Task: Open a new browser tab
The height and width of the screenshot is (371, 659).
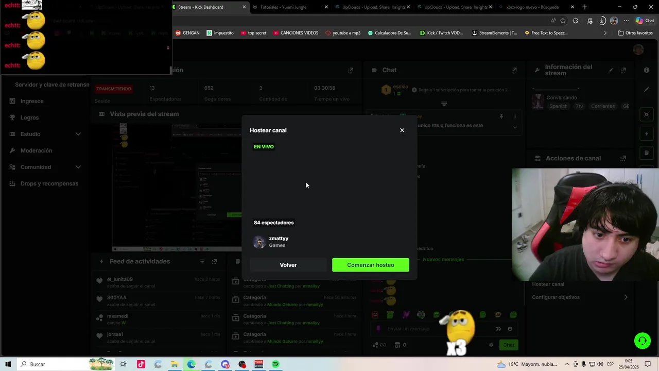Action: [585, 7]
